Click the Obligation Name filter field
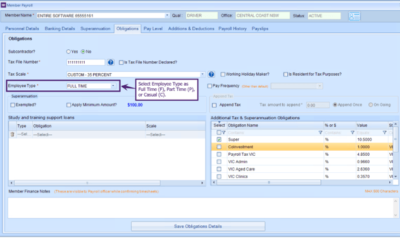 (272, 132)
